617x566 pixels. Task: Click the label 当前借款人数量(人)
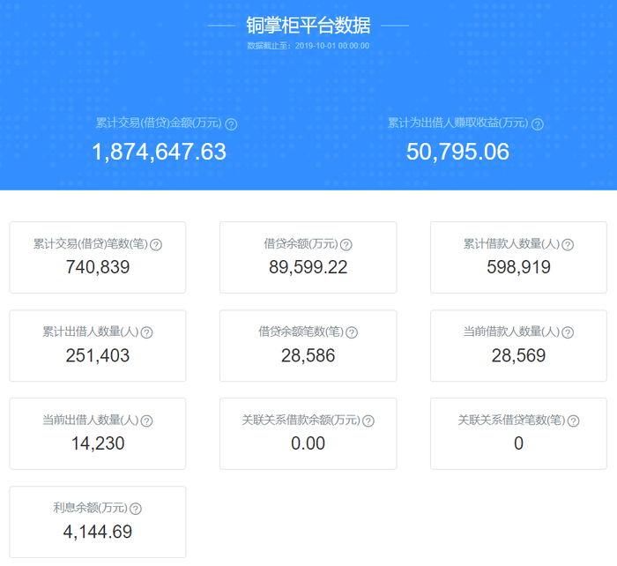(511, 331)
